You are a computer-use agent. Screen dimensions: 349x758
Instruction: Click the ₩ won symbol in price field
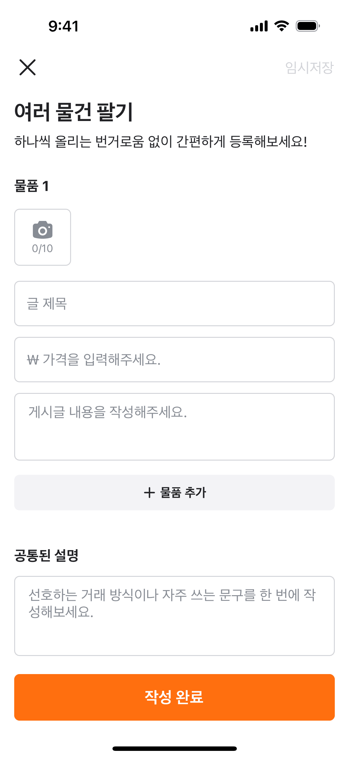click(33, 360)
